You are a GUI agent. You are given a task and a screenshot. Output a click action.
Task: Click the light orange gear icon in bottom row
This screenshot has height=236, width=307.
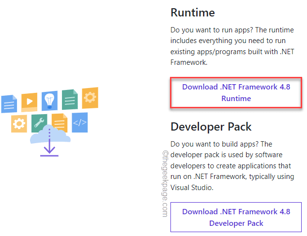tap(19, 124)
